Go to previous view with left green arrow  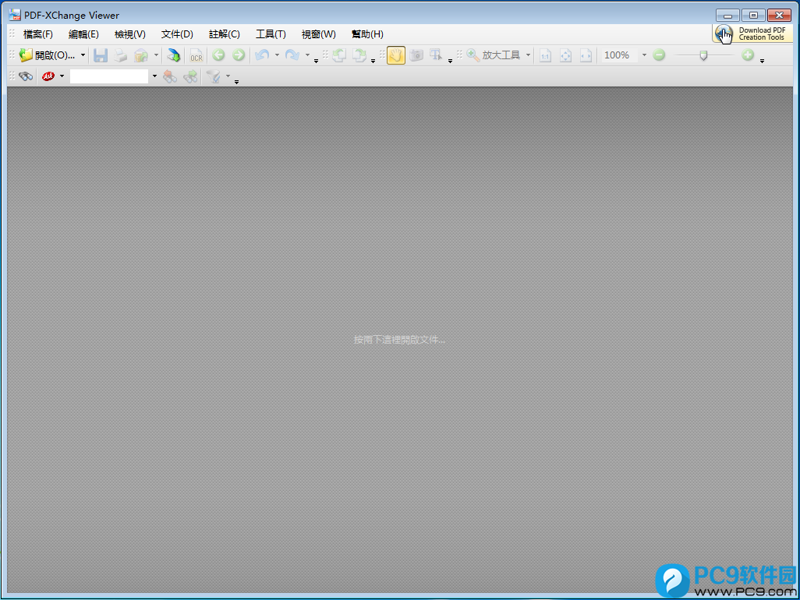(x=218, y=55)
